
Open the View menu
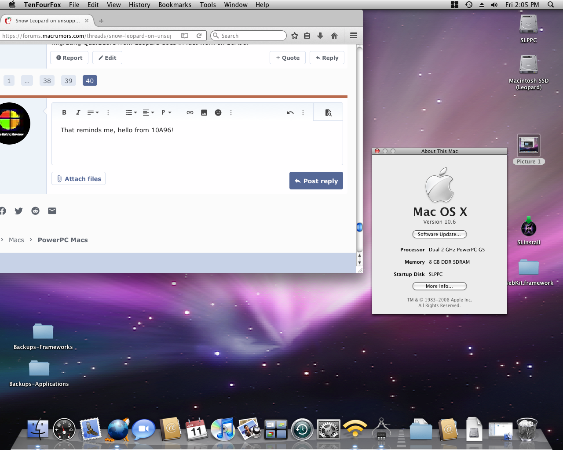(113, 4)
